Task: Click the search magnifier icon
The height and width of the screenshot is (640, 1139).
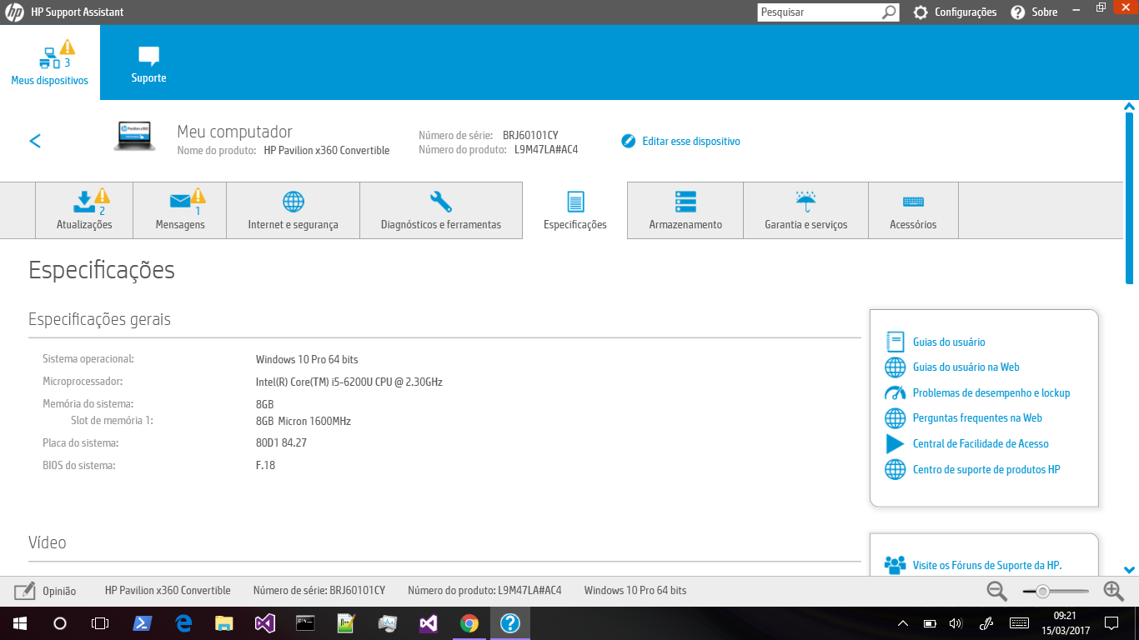Action: (890, 12)
